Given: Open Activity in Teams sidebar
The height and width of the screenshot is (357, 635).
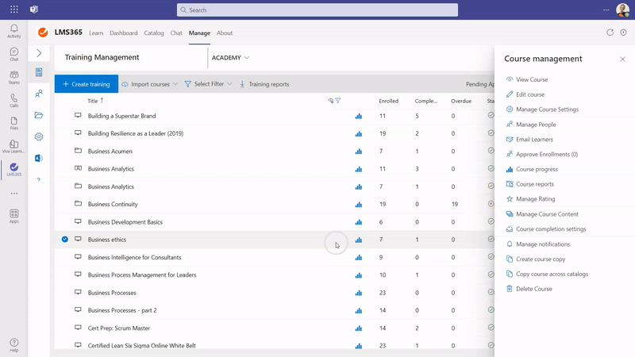Looking at the screenshot, I should point(14,31).
